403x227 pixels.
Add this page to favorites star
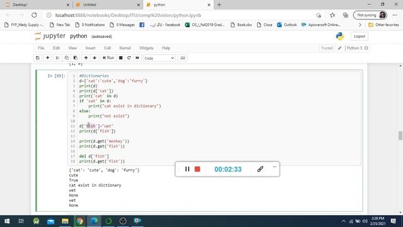coord(319,15)
